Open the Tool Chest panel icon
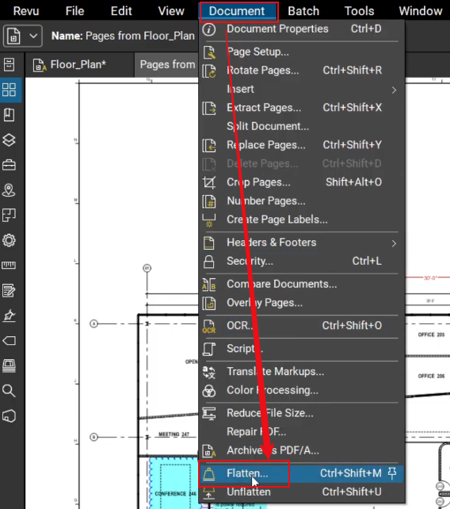Screen dimensions: 450x509 9,165
